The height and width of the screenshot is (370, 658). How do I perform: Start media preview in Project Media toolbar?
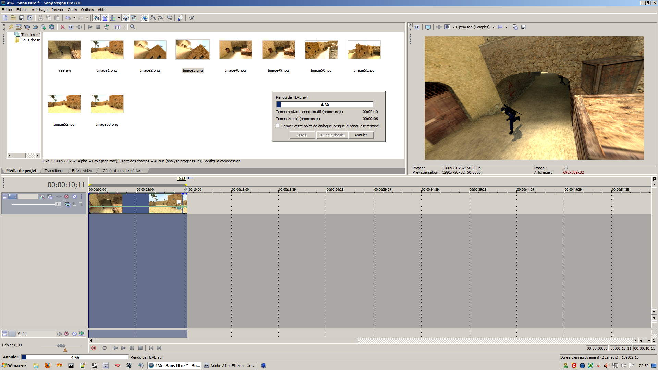[x=90, y=27]
